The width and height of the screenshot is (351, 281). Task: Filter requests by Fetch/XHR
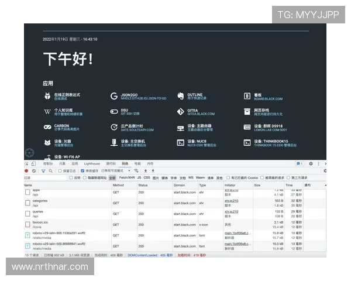click(x=127, y=178)
